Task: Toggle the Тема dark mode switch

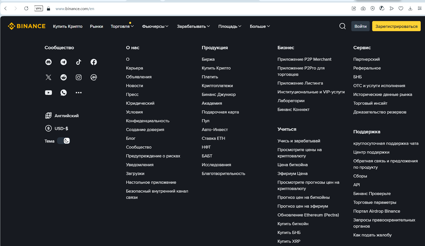Action: [63, 141]
